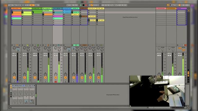Arm track 9 for recording
The height and width of the screenshot is (111, 198).
[x=90, y=82]
